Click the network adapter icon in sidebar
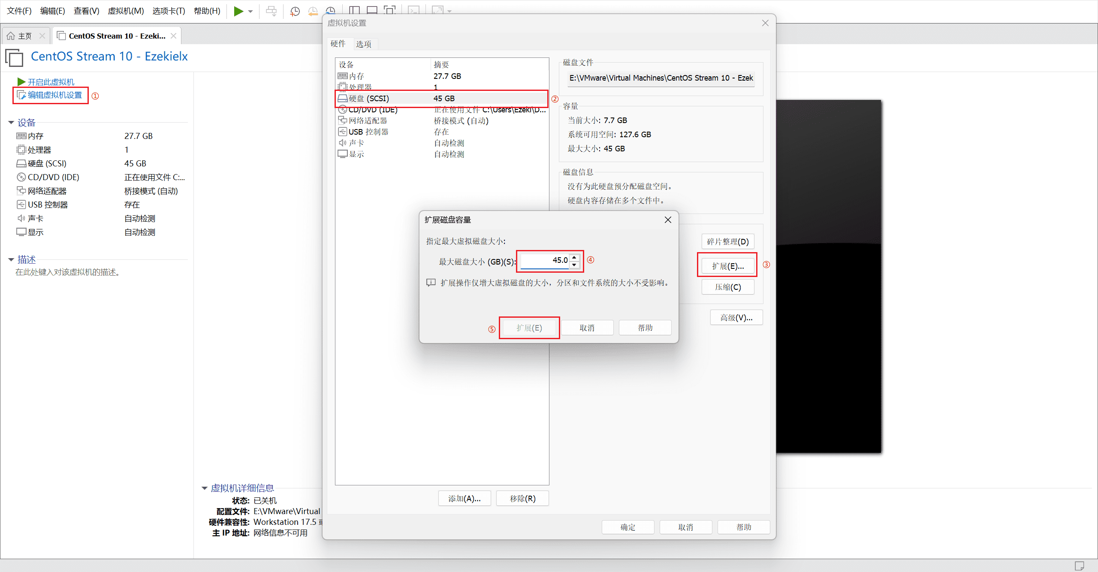 21,191
